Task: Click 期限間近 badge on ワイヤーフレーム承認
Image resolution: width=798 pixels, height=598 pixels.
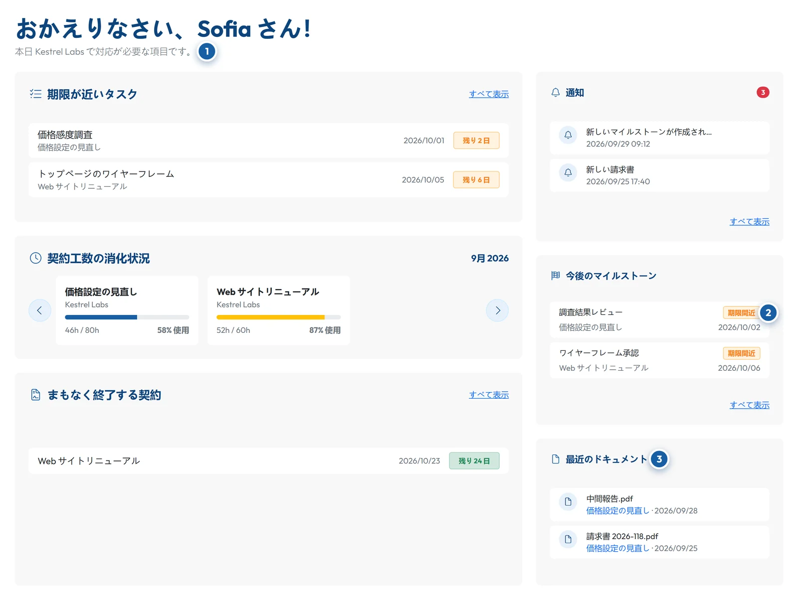Action: 742,353
